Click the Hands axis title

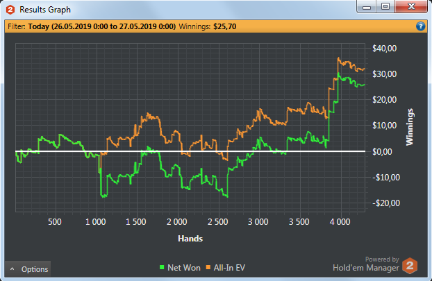pos(190,239)
